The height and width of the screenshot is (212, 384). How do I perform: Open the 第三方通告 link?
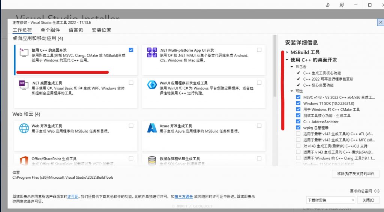tap(184, 196)
